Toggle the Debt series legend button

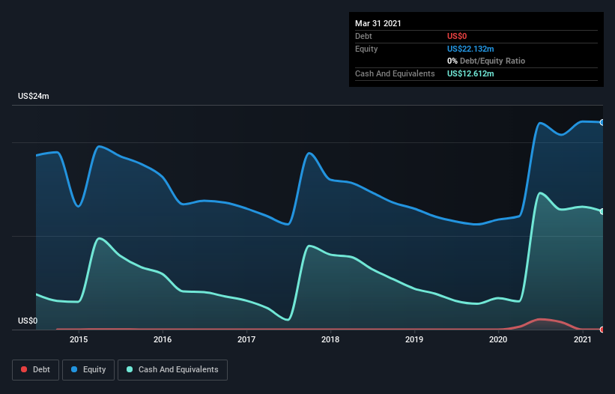click(x=35, y=370)
